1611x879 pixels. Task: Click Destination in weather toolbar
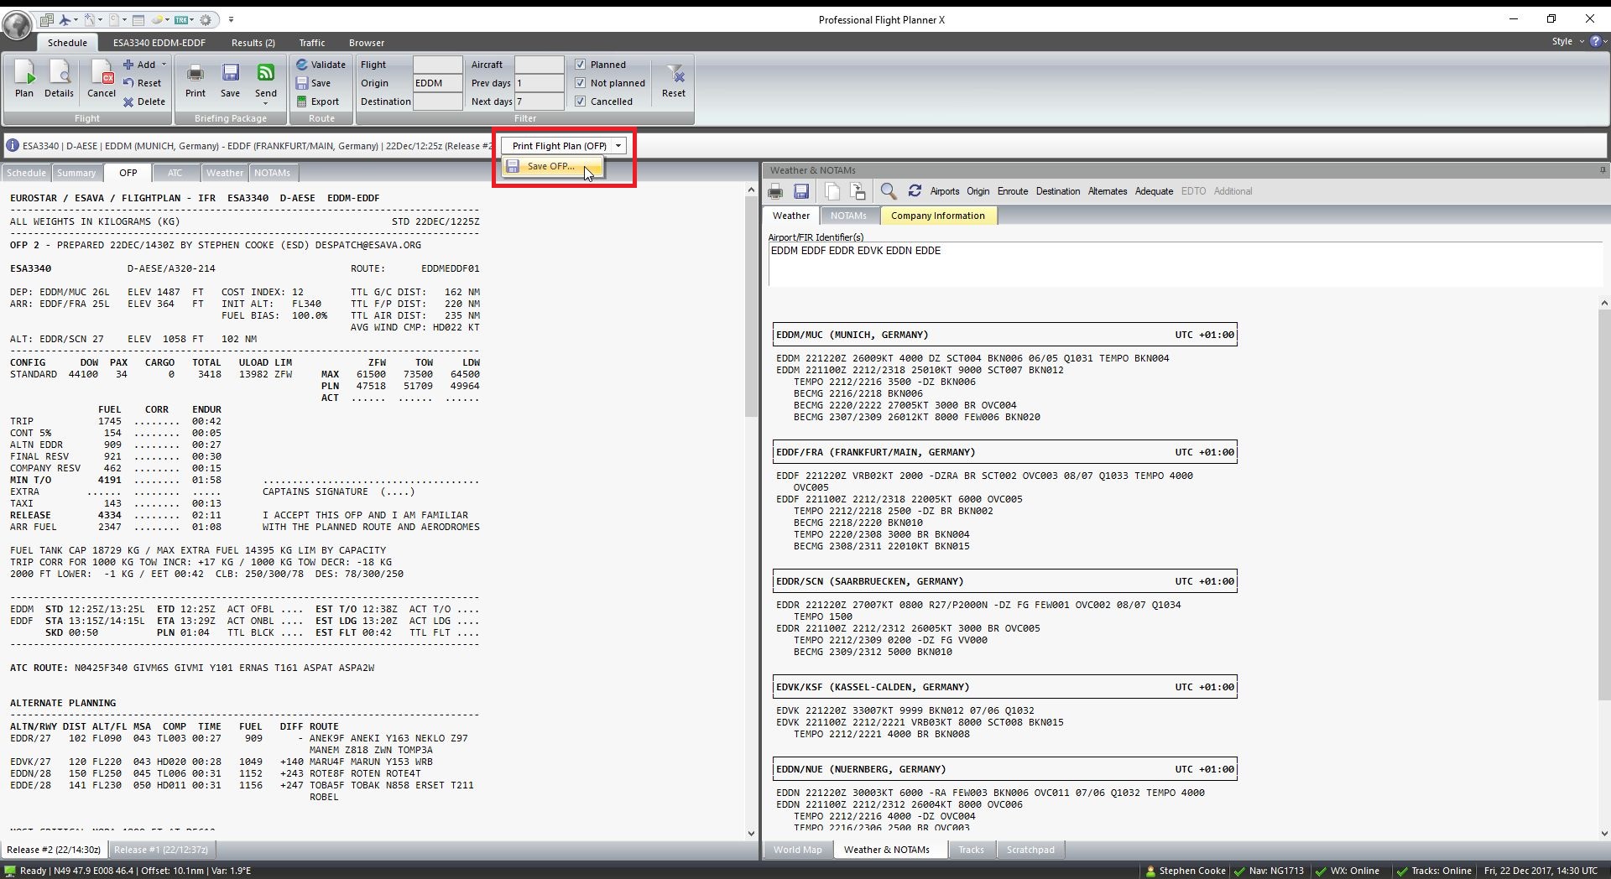1057,191
